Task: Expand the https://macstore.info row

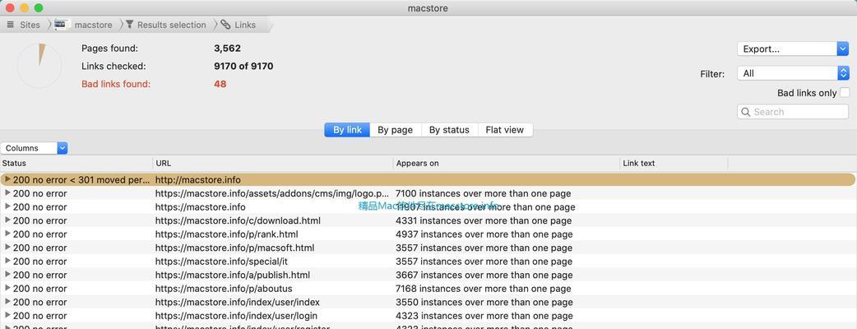Action: pyautogui.click(x=7, y=206)
